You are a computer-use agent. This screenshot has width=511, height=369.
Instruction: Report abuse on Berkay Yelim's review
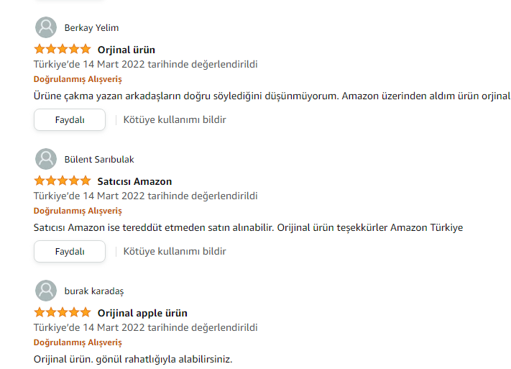[x=175, y=119]
